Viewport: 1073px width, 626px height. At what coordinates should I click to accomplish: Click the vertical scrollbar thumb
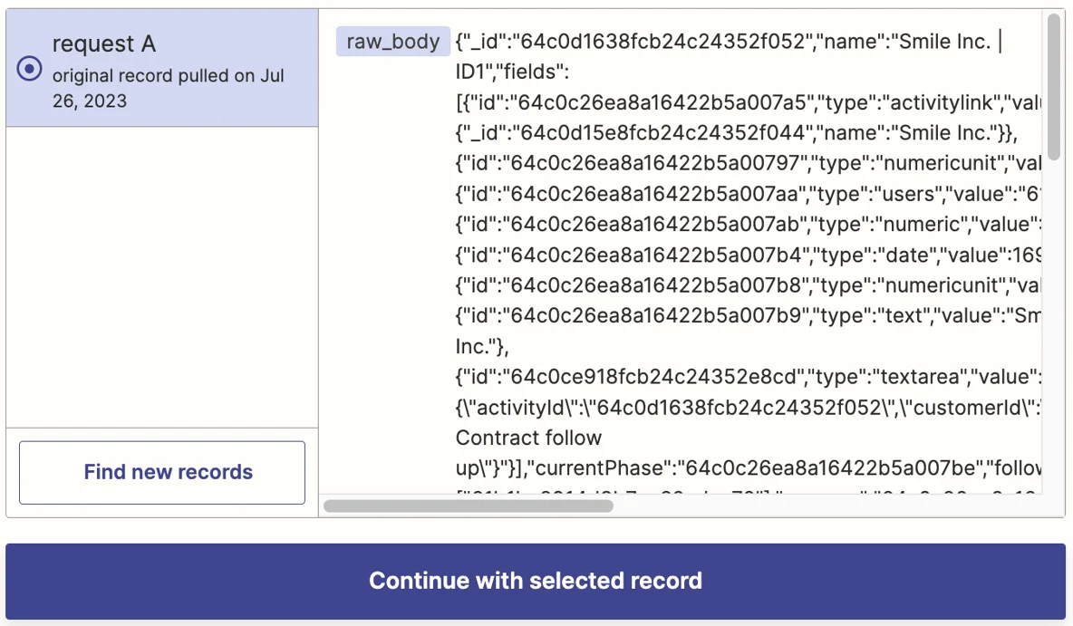click(1054, 87)
